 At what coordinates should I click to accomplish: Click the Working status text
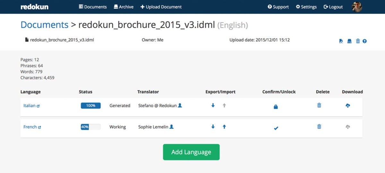[117, 127]
